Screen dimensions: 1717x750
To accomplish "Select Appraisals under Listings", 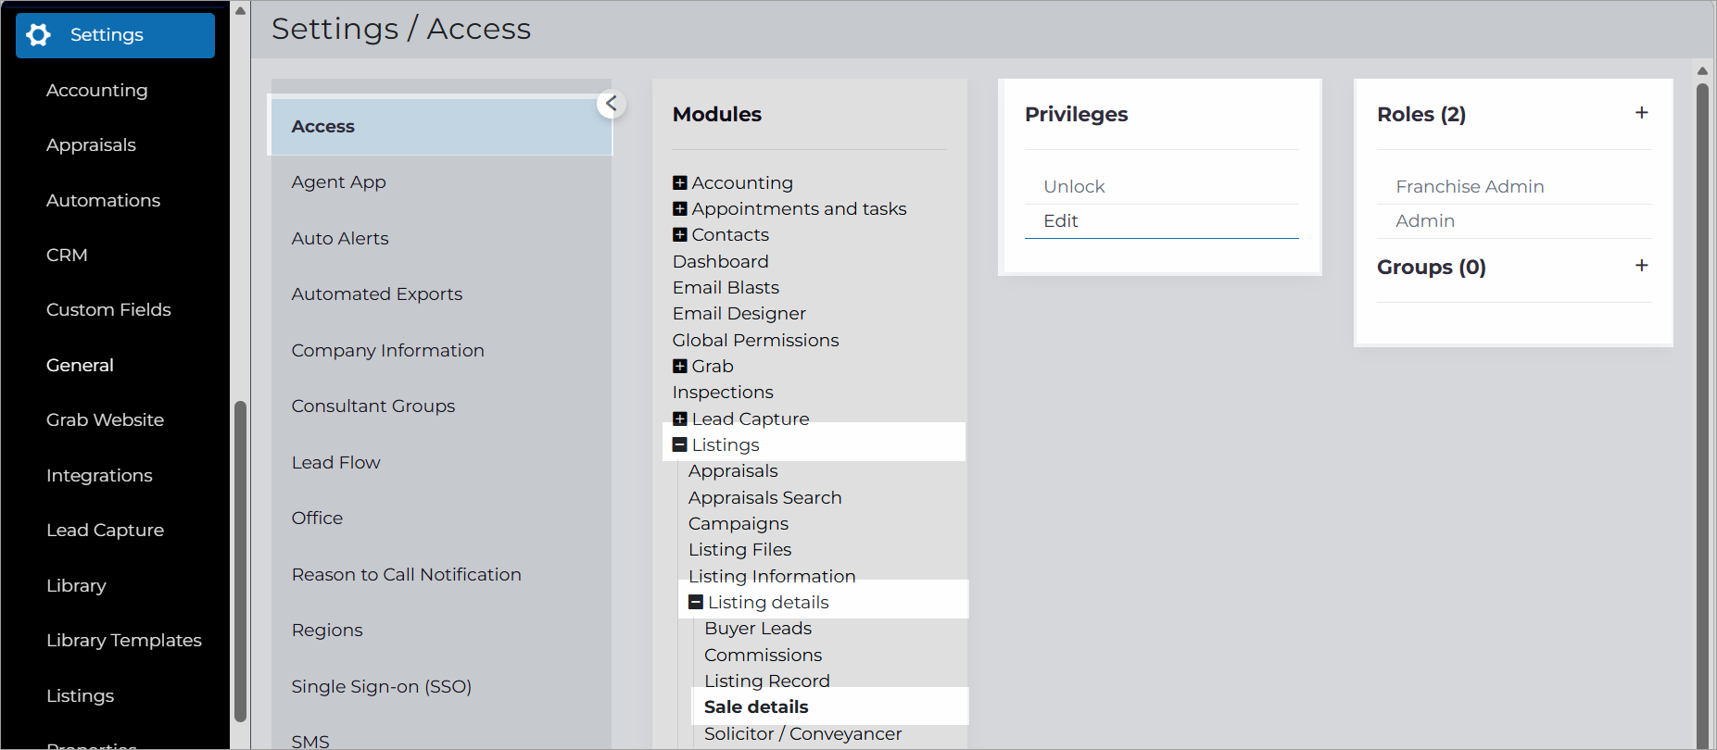I will (733, 471).
